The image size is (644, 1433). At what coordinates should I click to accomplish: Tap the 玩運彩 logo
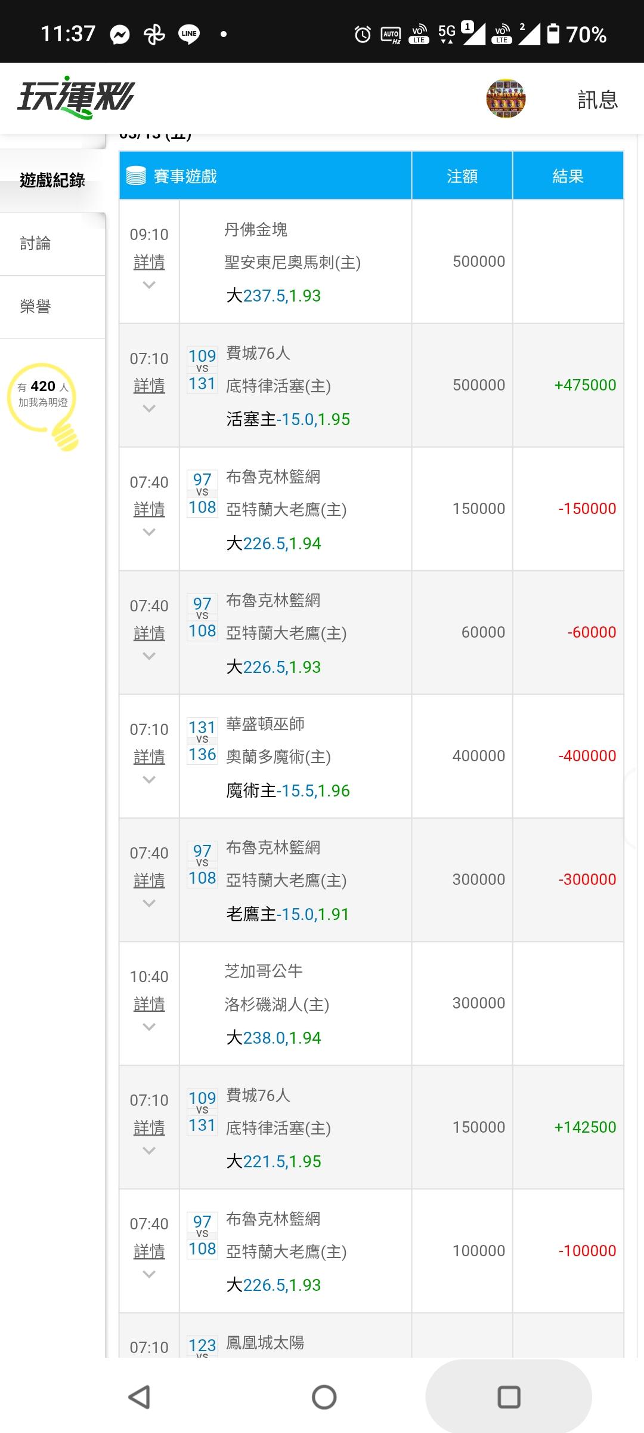pos(76,97)
